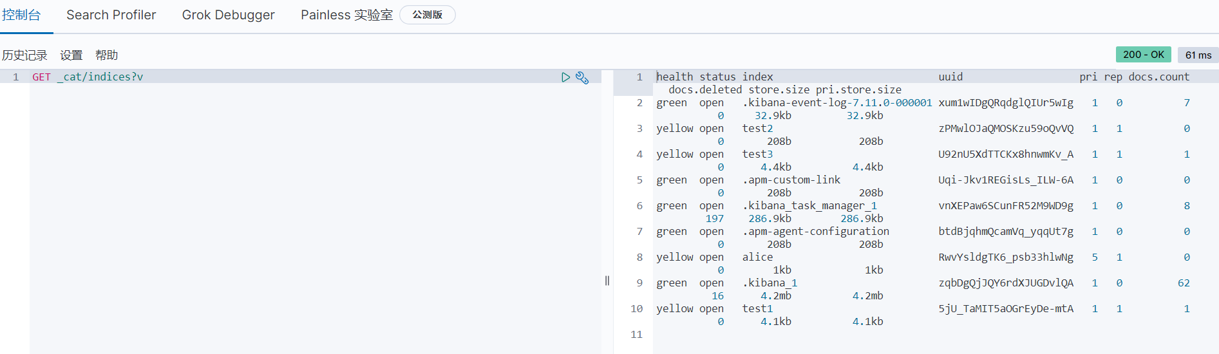This screenshot has width=1219, height=354.
Task: Click output line number 11 in gutter
Action: click(636, 334)
